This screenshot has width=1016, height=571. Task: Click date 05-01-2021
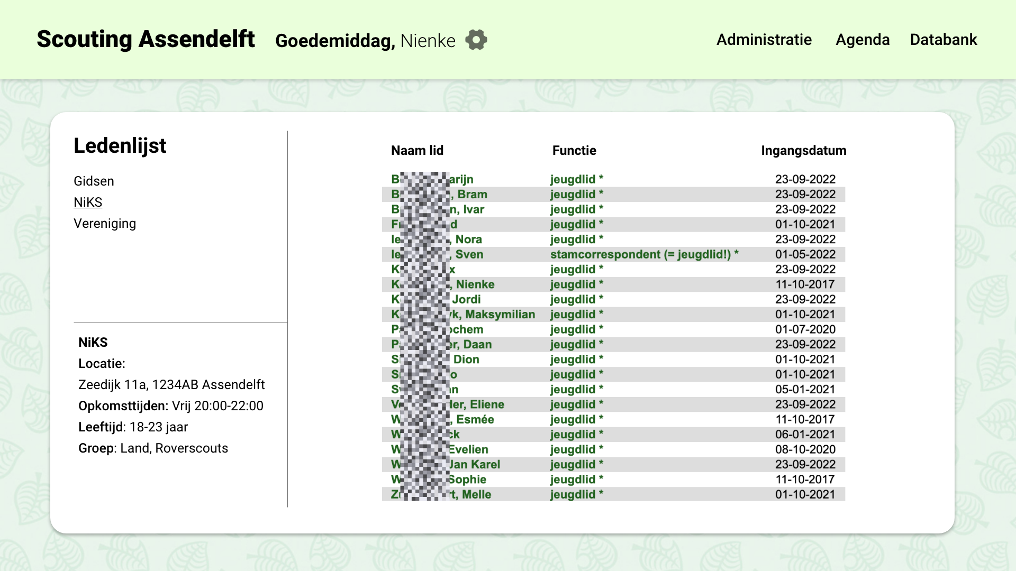[x=805, y=389]
